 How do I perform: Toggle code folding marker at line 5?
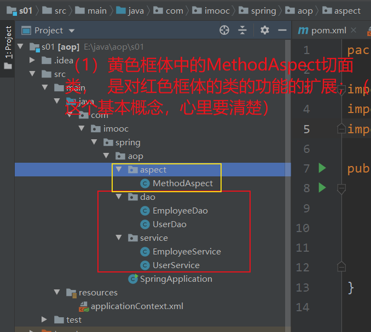pos(341,128)
